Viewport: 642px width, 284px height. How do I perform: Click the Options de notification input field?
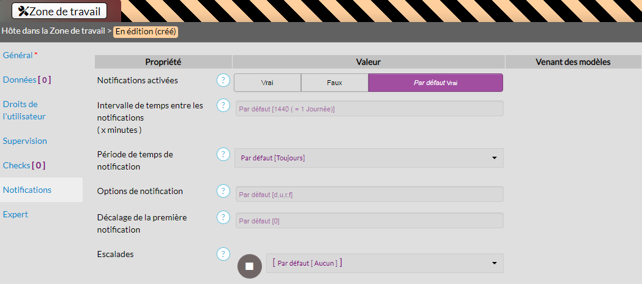[369, 195]
